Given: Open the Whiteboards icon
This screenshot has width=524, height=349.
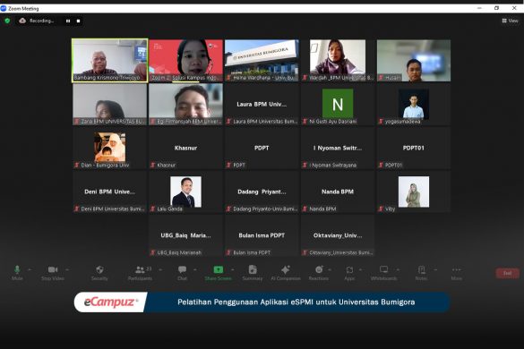Looking at the screenshot, I should 383,270.
